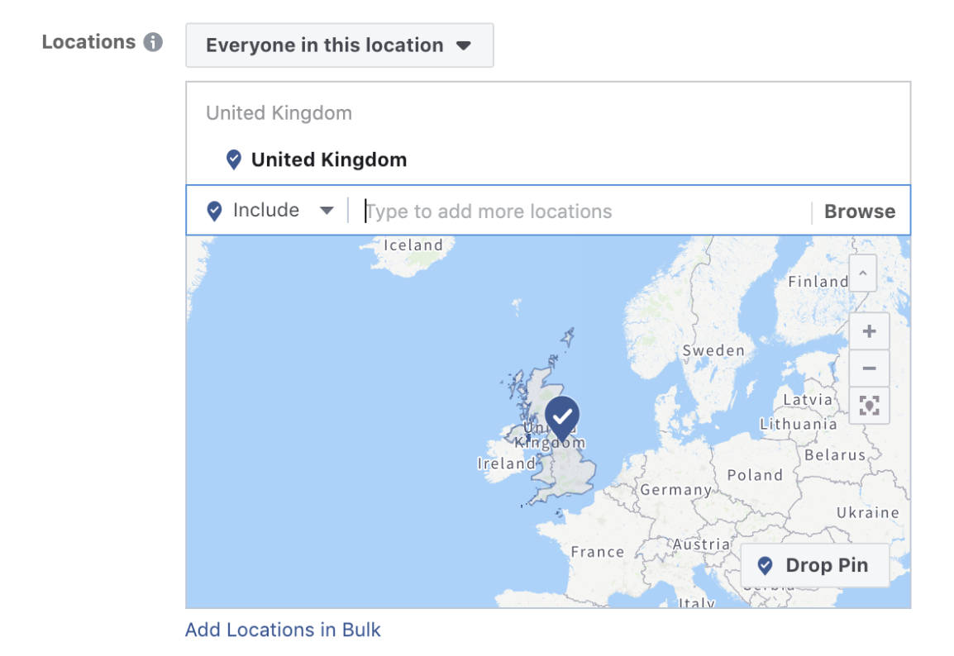954x656 pixels.
Task: Zoom in the map with plus button
Action: click(x=870, y=331)
